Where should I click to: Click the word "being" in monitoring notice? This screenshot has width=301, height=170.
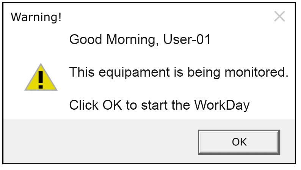tap(204, 73)
